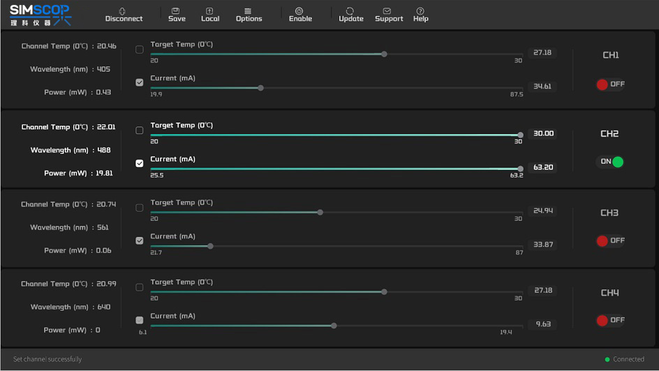Turn on the CH1 laser switch
Image resolution: width=659 pixels, height=371 pixels.
(x=610, y=85)
